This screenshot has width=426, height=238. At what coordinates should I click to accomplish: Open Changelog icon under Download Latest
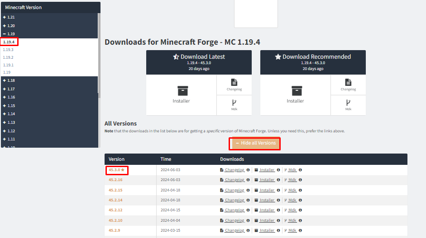(234, 82)
